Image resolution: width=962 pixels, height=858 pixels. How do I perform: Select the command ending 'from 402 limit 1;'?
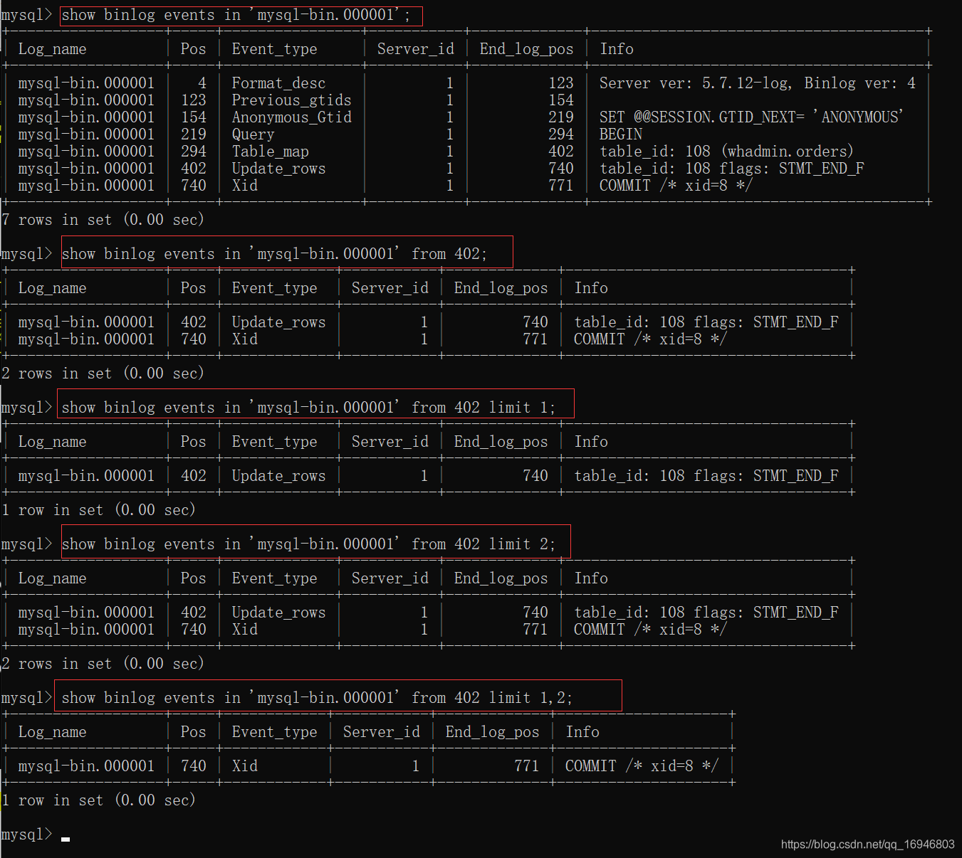308,408
